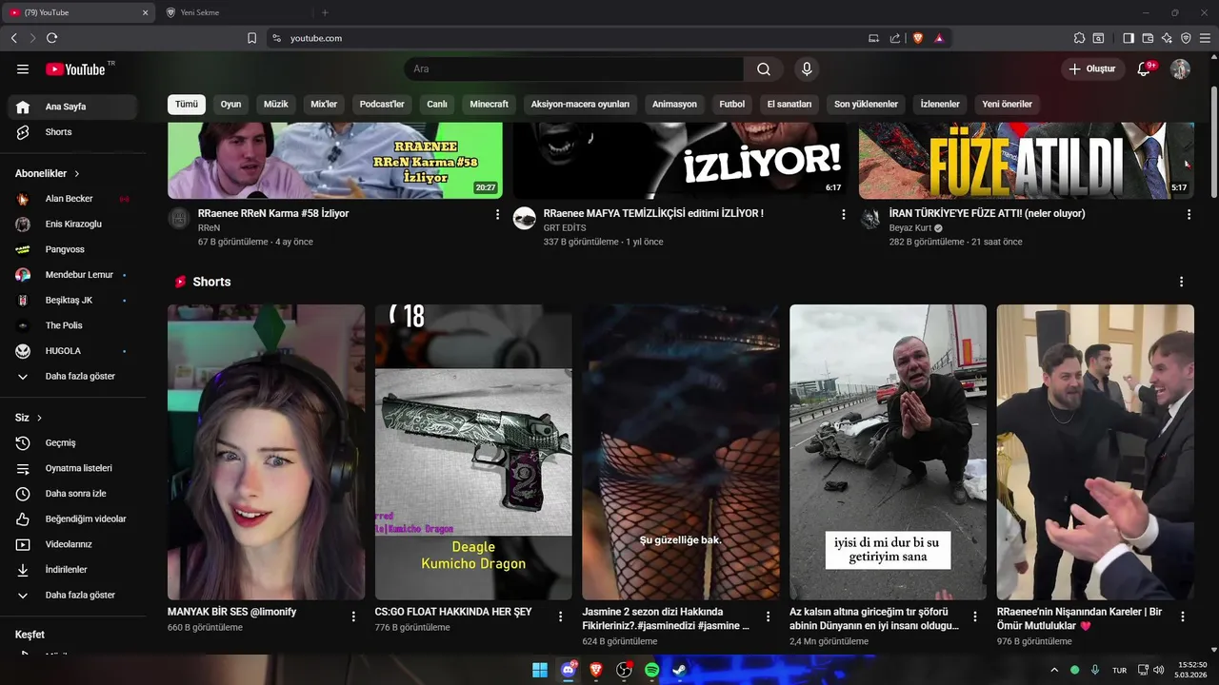Select the Müzik filter chip
1219x685 pixels.
(276, 104)
